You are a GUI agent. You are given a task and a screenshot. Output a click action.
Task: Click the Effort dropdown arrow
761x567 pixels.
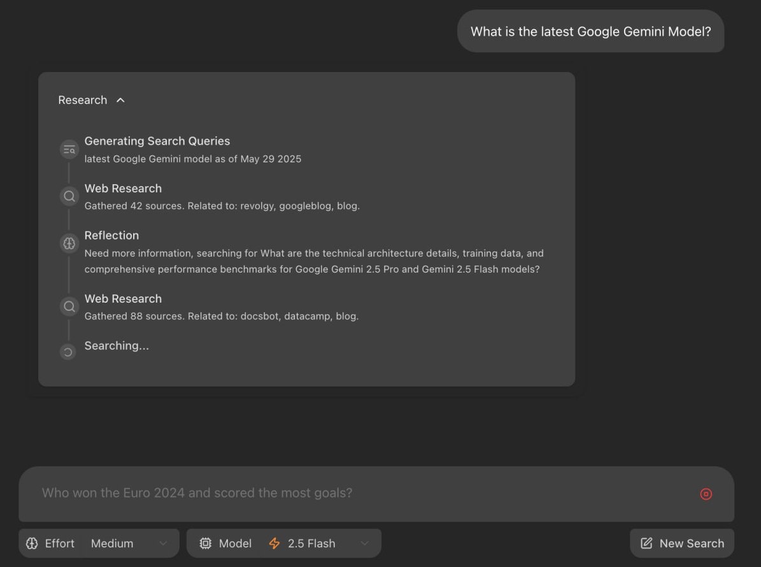tap(163, 543)
